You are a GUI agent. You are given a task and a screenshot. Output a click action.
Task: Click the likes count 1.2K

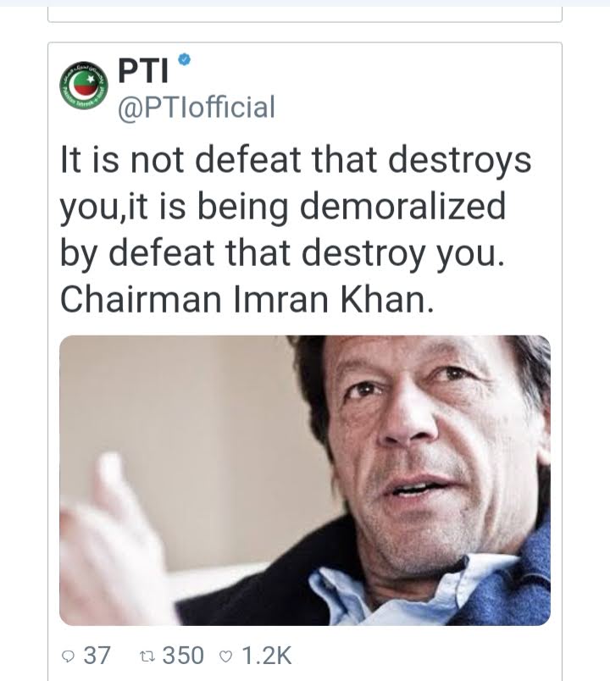[x=266, y=656]
